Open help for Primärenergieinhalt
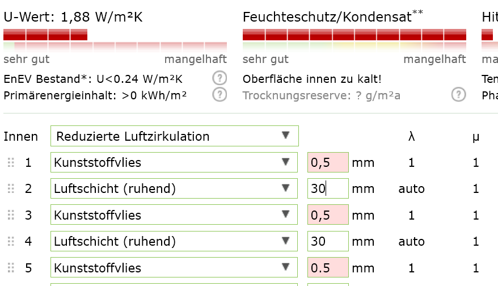498x286 pixels. [220, 95]
